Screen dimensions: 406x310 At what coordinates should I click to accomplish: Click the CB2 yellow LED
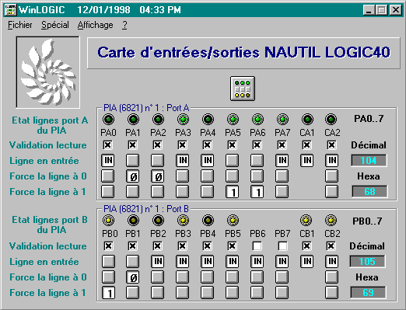pyautogui.click(x=331, y=220)
